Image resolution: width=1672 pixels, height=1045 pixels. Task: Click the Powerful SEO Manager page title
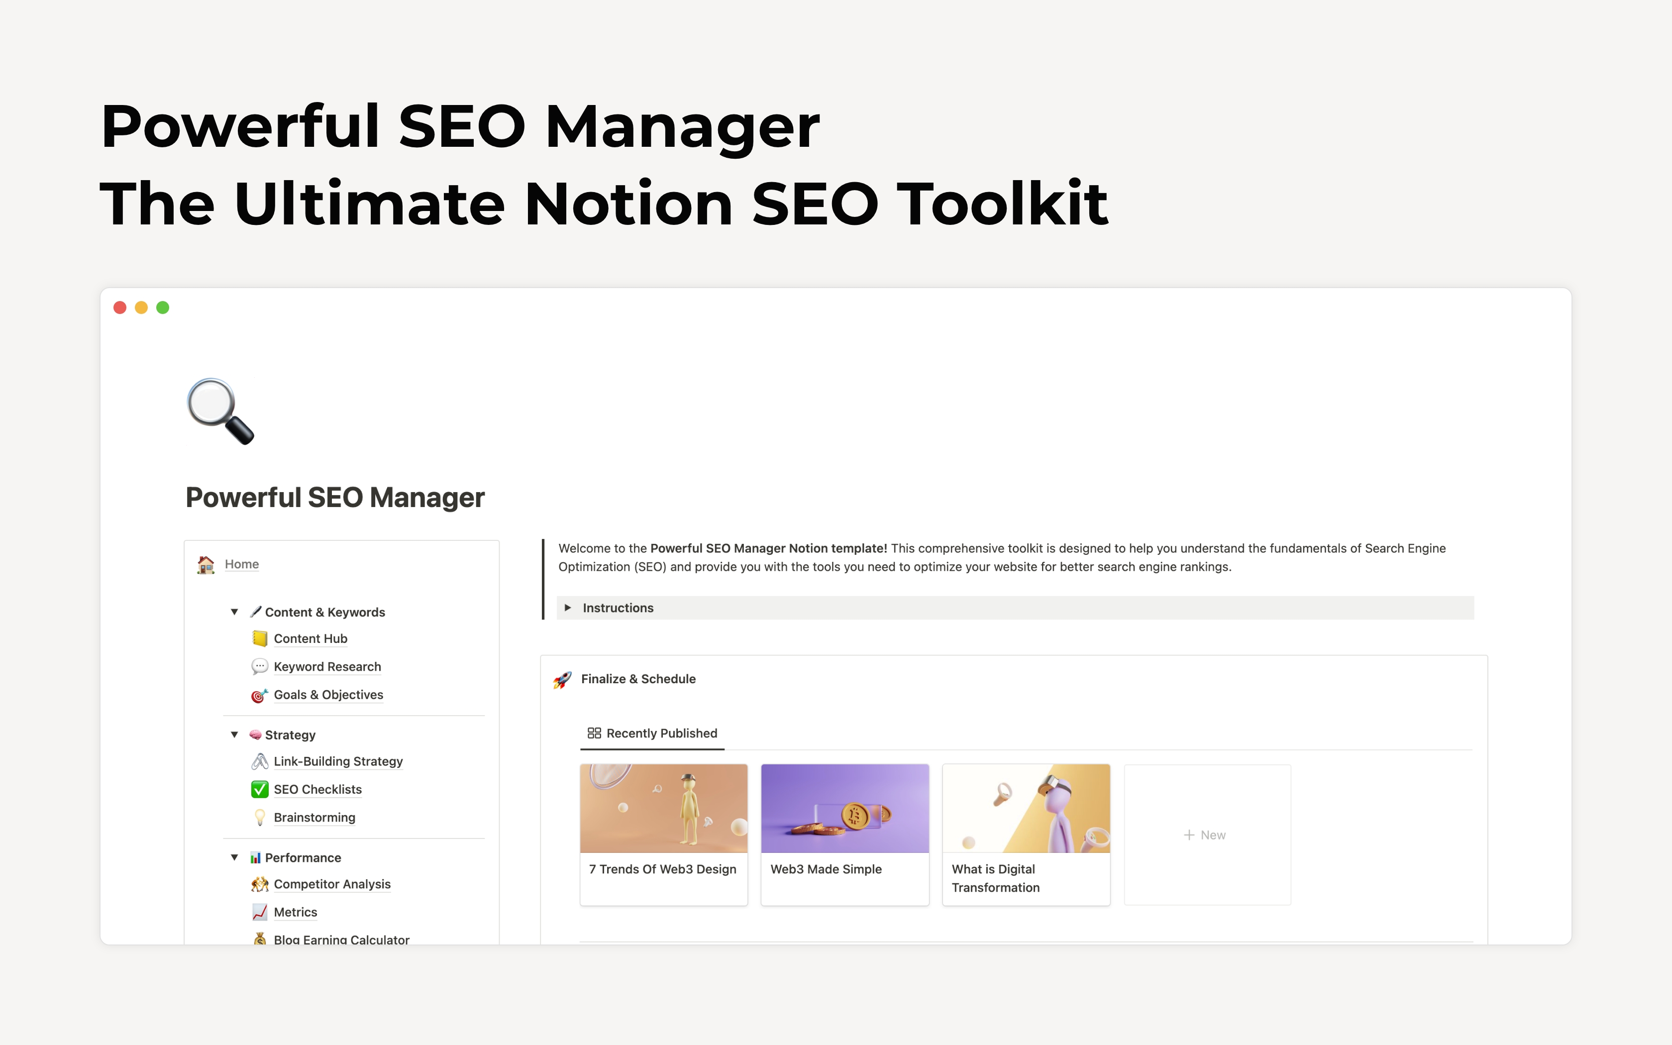click(x=335, y=498)
